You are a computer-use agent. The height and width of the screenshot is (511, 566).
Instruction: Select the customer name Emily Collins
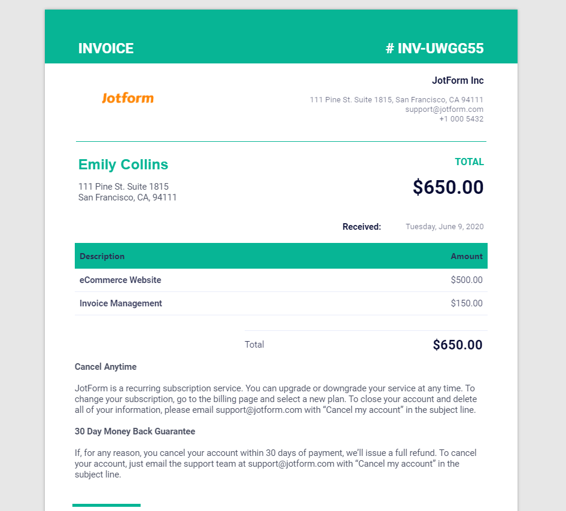point(123,165)
